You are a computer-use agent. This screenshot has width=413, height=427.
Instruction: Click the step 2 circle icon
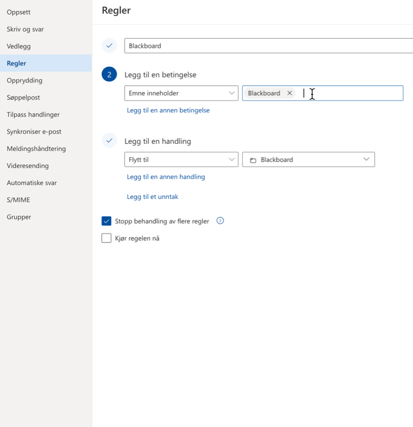[x=109, y=75]
